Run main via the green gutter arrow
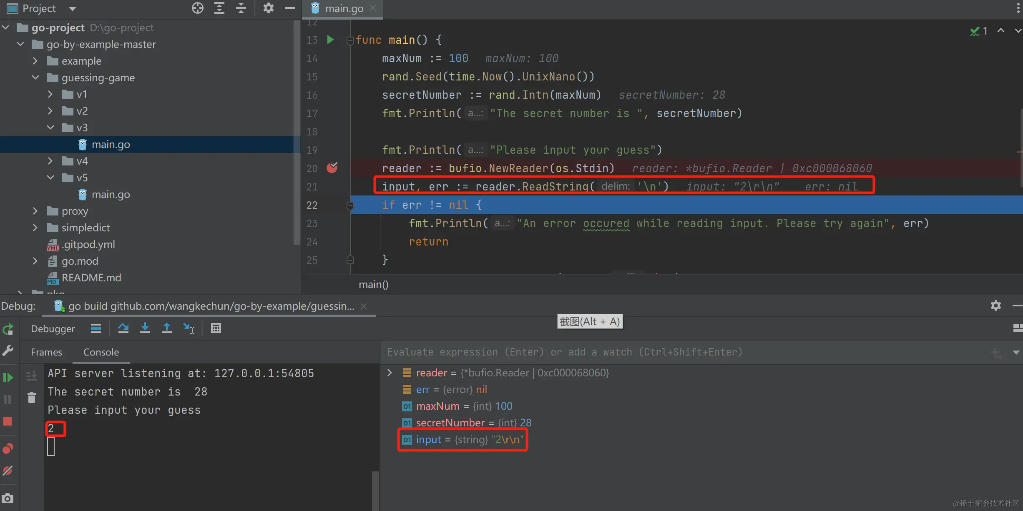1023x511 pixels. 330,40
